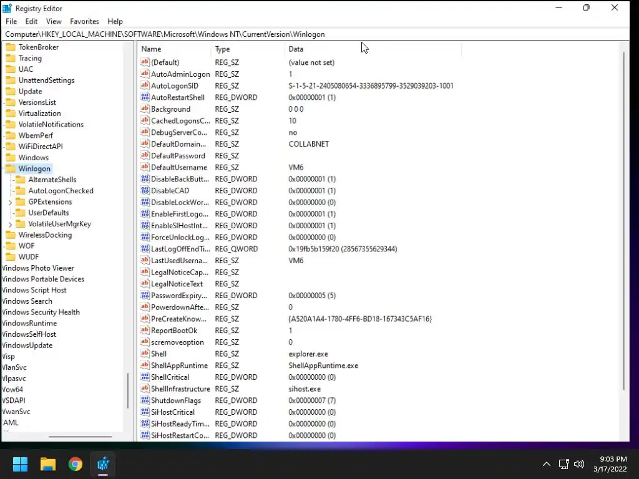Select the Windows Photo Viewer key
The image size is (639, 479).
click(x=38, y=268)
